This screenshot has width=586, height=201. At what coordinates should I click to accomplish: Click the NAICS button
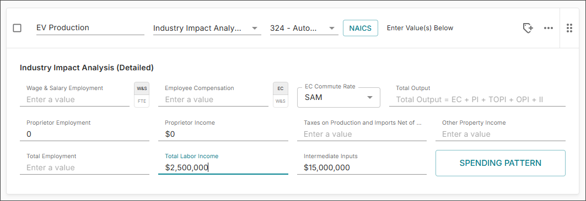361,28
